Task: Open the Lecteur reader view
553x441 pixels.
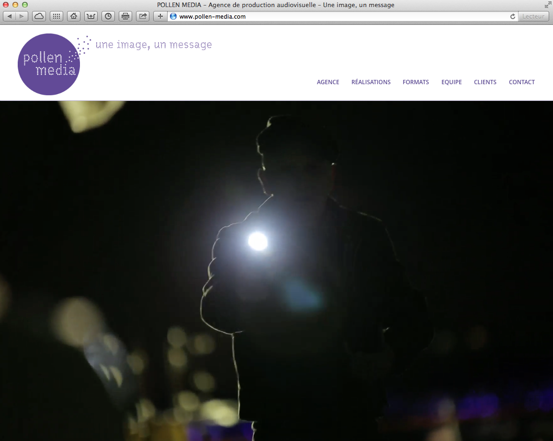Action: click(x=533, y=16)
